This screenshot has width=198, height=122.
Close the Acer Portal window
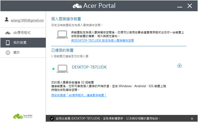coord(190,6)
